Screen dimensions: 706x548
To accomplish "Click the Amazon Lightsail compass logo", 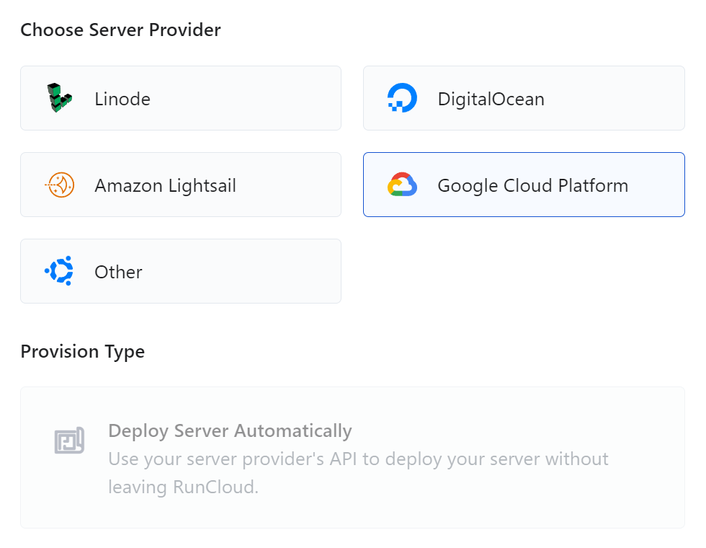I will click(59, 185).
